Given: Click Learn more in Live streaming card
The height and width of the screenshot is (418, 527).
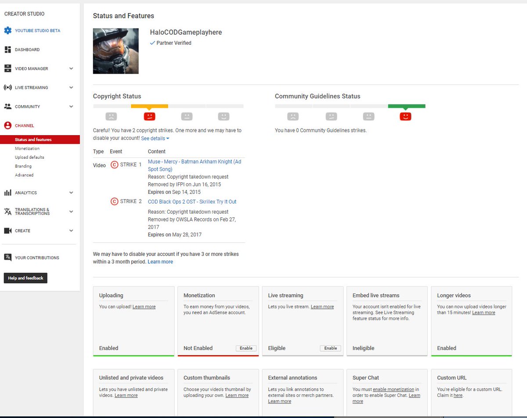Looking at the screenshot, I should point(322,307).
